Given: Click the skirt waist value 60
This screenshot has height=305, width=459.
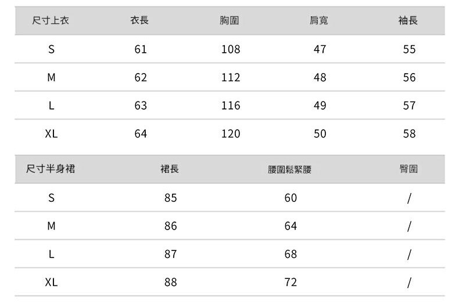Looking at the screenshot, I should point(291,198).
